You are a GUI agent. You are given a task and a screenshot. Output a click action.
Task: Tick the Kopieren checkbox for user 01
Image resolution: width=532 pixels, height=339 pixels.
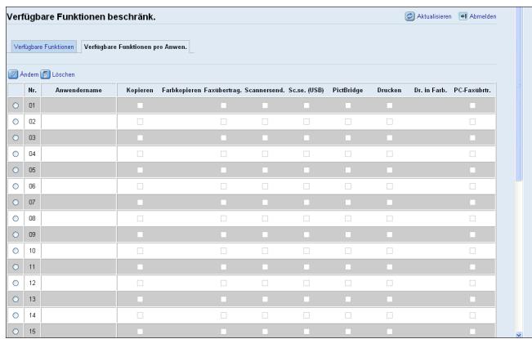tap(140, 105)
